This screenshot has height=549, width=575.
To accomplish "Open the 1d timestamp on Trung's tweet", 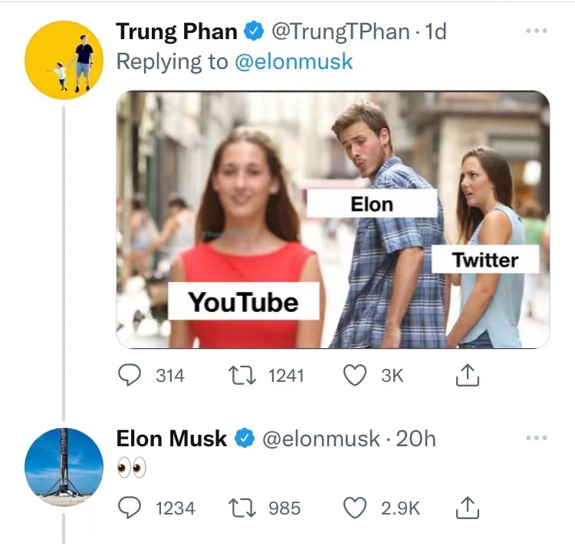I will pos(435,32).
